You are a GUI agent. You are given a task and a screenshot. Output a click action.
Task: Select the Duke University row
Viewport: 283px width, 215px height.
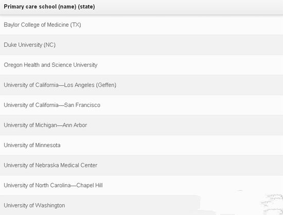[141, 45]
